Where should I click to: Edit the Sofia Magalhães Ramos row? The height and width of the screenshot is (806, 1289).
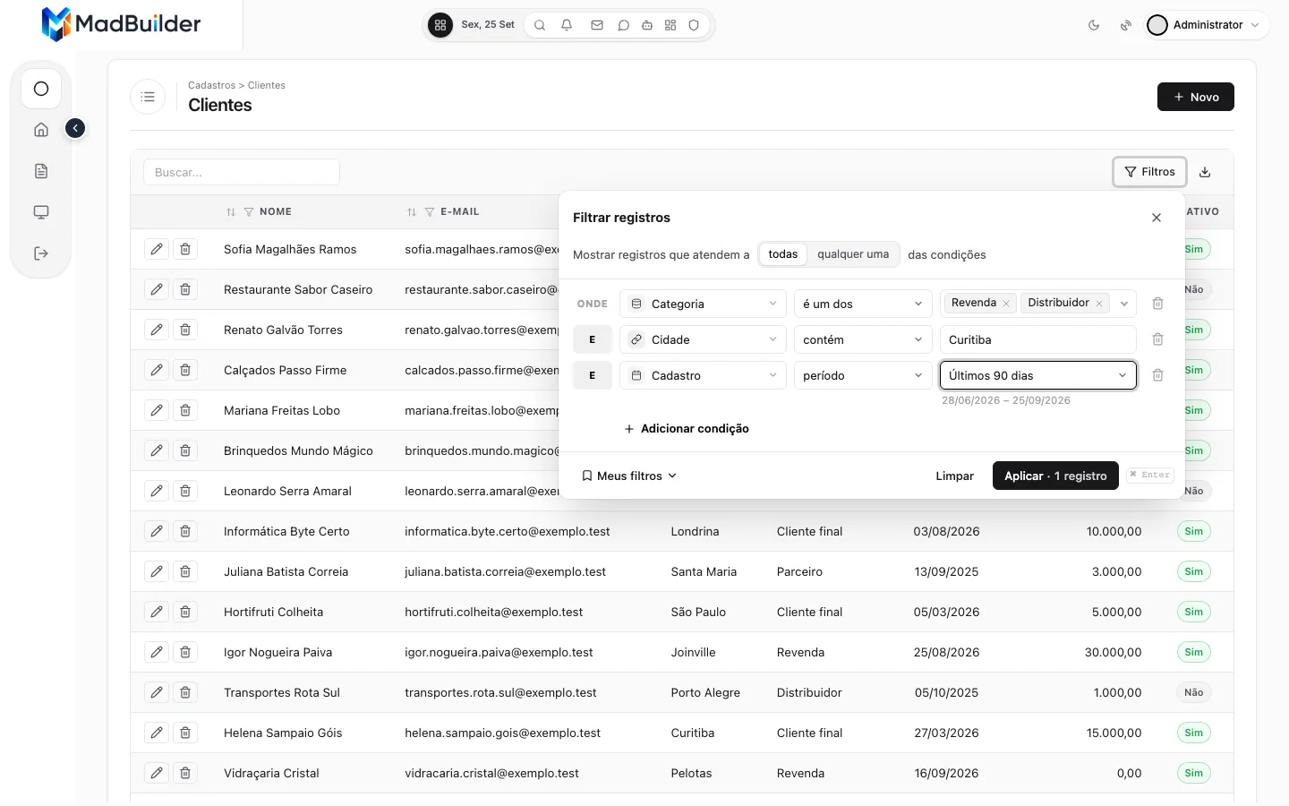[157, 249]
